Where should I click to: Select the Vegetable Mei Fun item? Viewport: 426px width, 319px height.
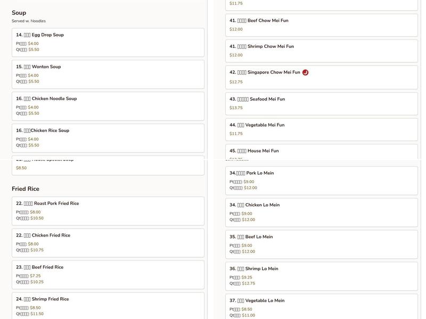point(321,129)
